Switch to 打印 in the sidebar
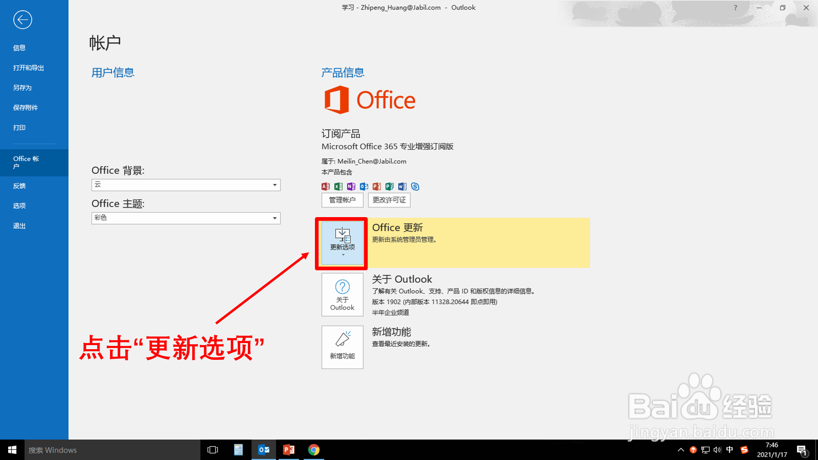 [19, 127]
